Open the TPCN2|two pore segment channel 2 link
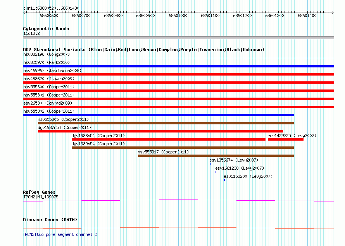Screen dimensions: 345x246 pyautogui.click(x=60, y=234)
